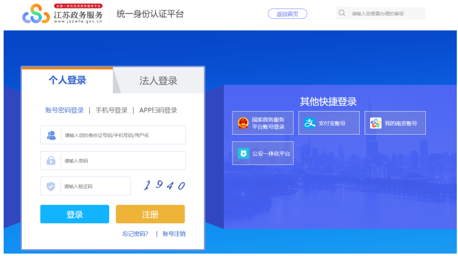Click the 返回首页 button
The width and height of the screenshot is (458, 256).
[288, 14]
